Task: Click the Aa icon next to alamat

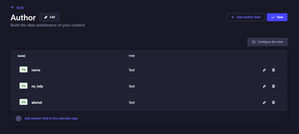Action: [x=23, y=102]
